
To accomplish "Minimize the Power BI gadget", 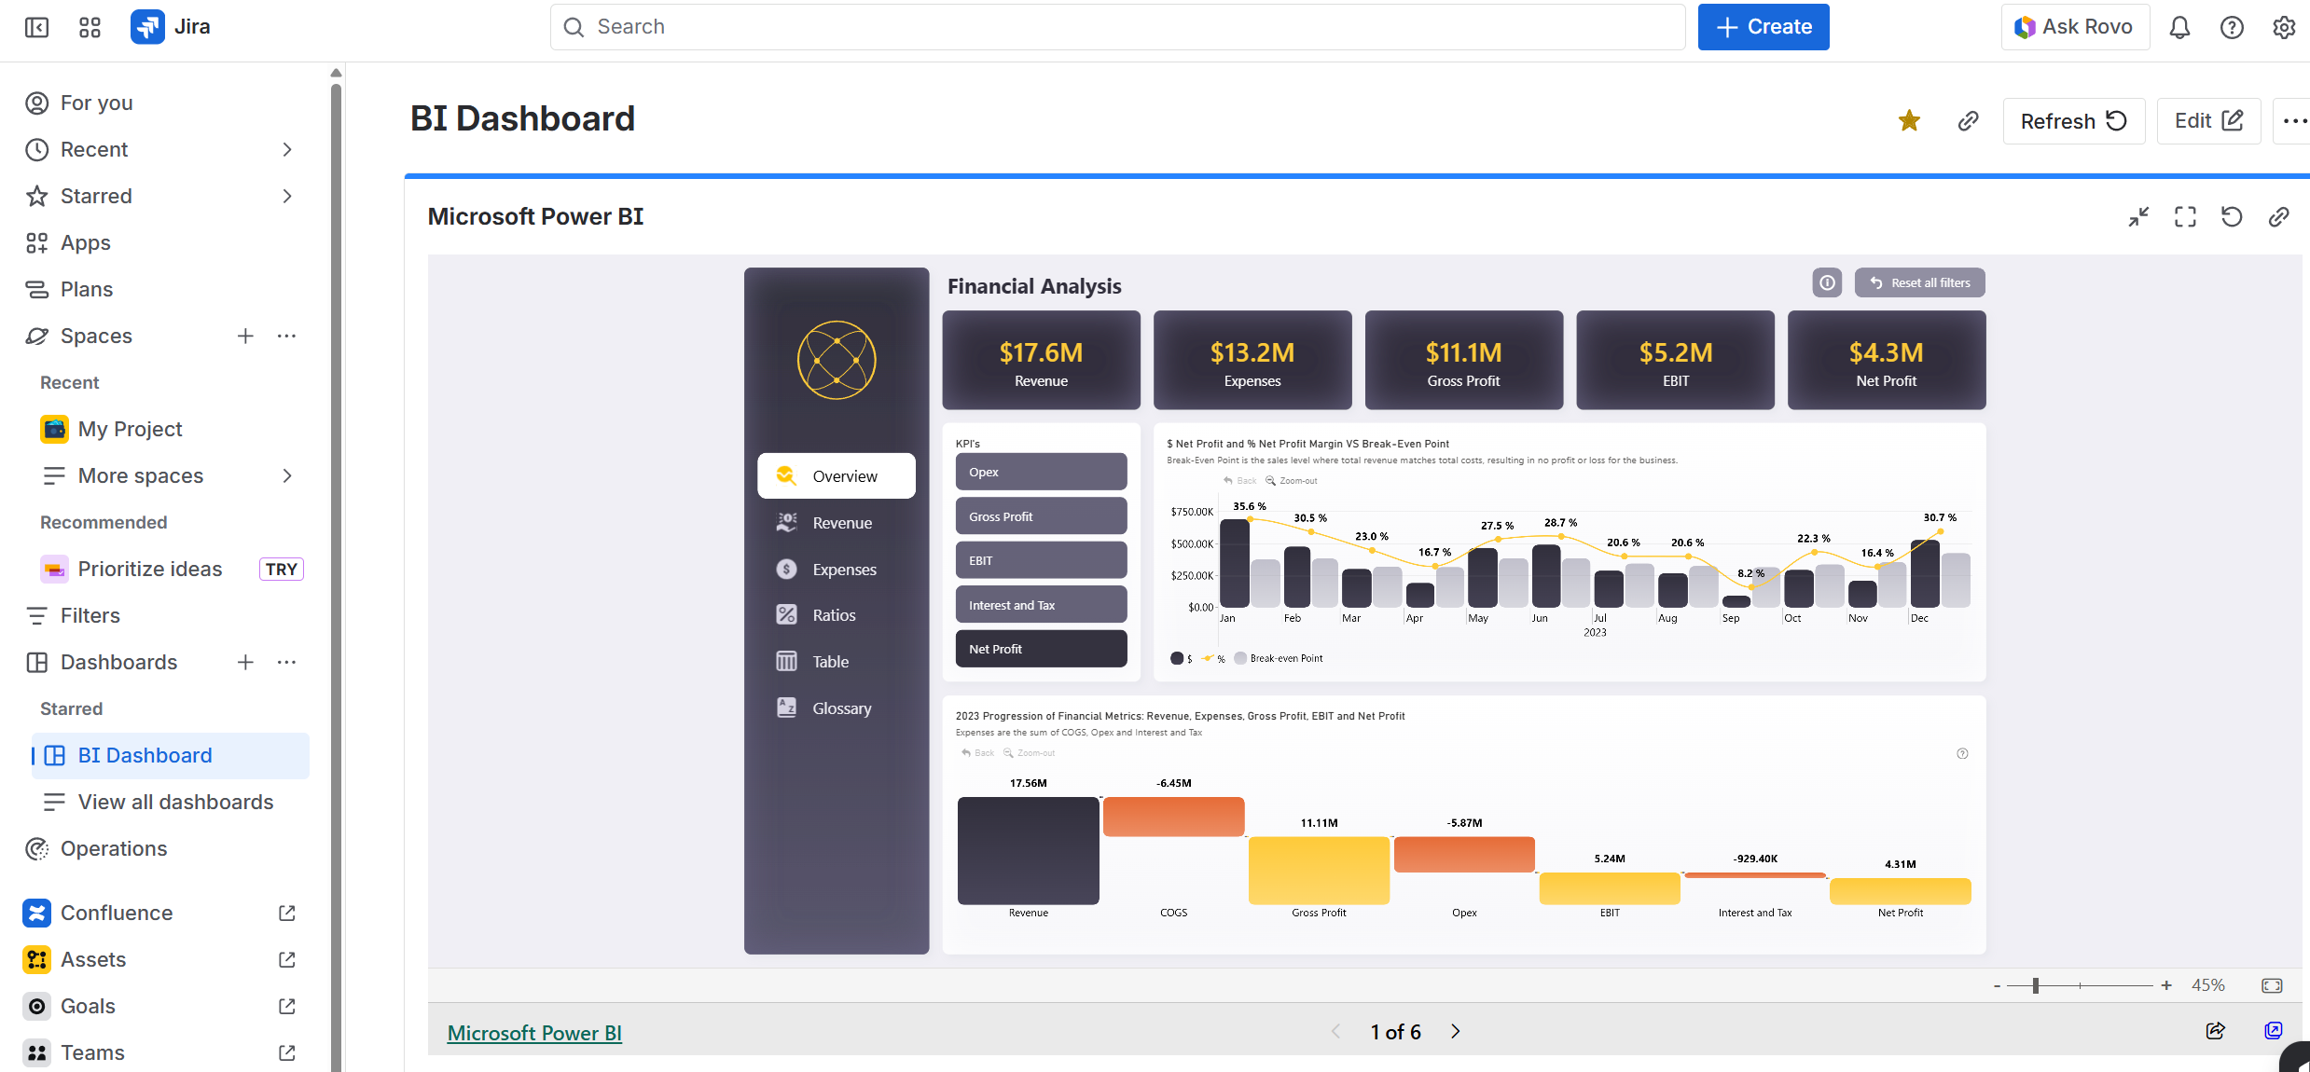I will 2138,217.
